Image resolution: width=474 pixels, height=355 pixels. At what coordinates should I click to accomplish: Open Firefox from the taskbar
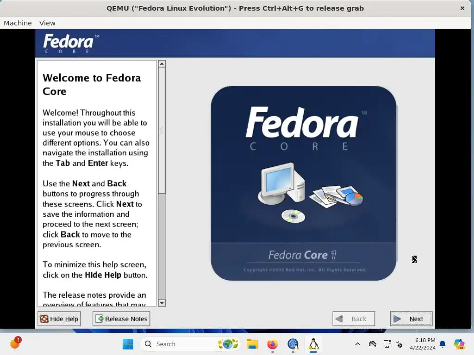[x=272, y=344]
